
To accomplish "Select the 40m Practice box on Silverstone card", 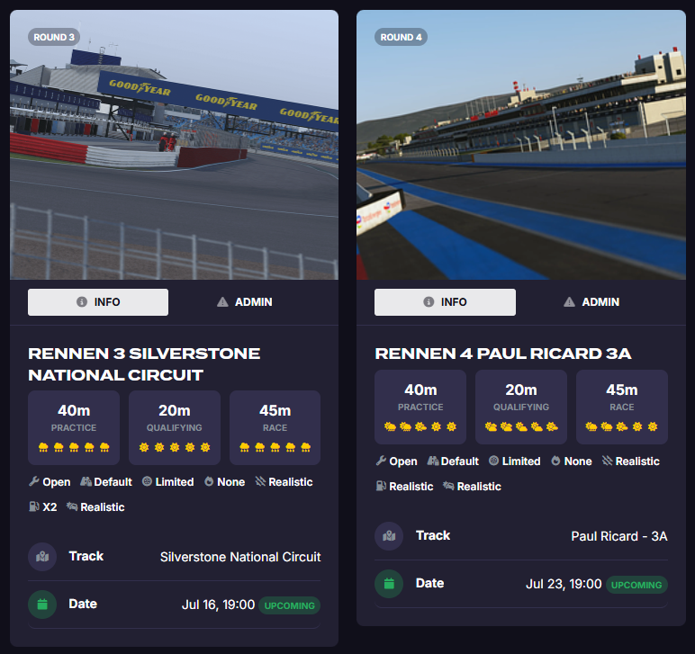I will tap(74, 427).
